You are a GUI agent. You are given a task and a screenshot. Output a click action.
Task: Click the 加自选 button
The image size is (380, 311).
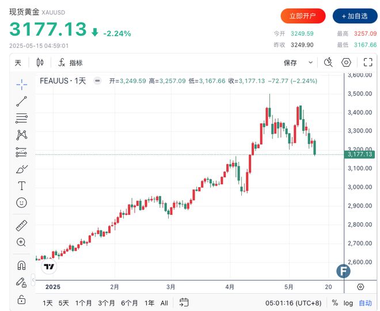(x=355, y=16)
